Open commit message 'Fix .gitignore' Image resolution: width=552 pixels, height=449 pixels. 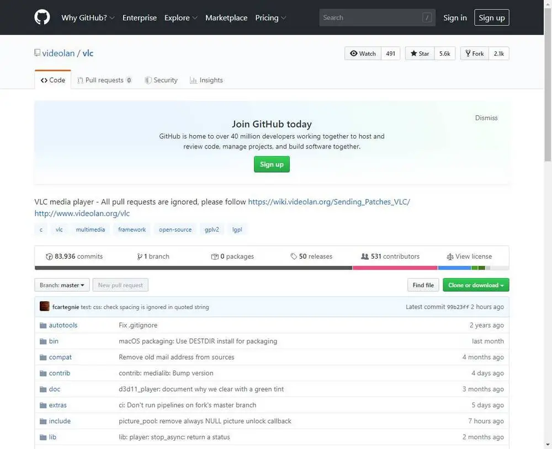click(x=138, y=325)
